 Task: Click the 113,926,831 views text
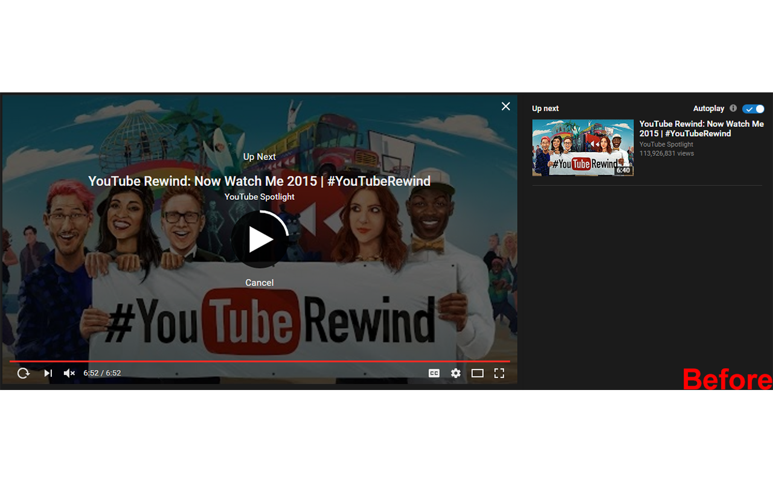[667, 153]
